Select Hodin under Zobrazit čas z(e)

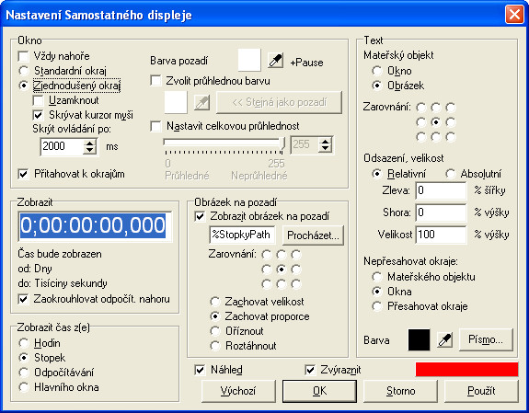tap(23, 343)
